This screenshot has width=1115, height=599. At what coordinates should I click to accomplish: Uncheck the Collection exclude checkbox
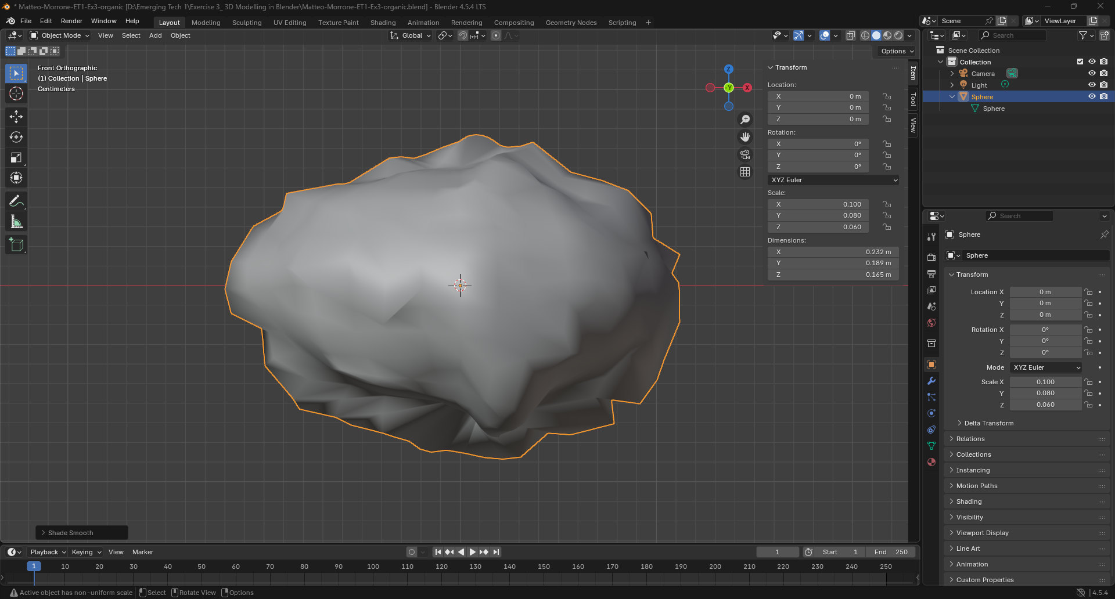click(x=1080, y=62)
